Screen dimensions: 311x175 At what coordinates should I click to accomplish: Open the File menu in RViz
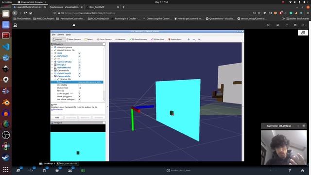53,35
